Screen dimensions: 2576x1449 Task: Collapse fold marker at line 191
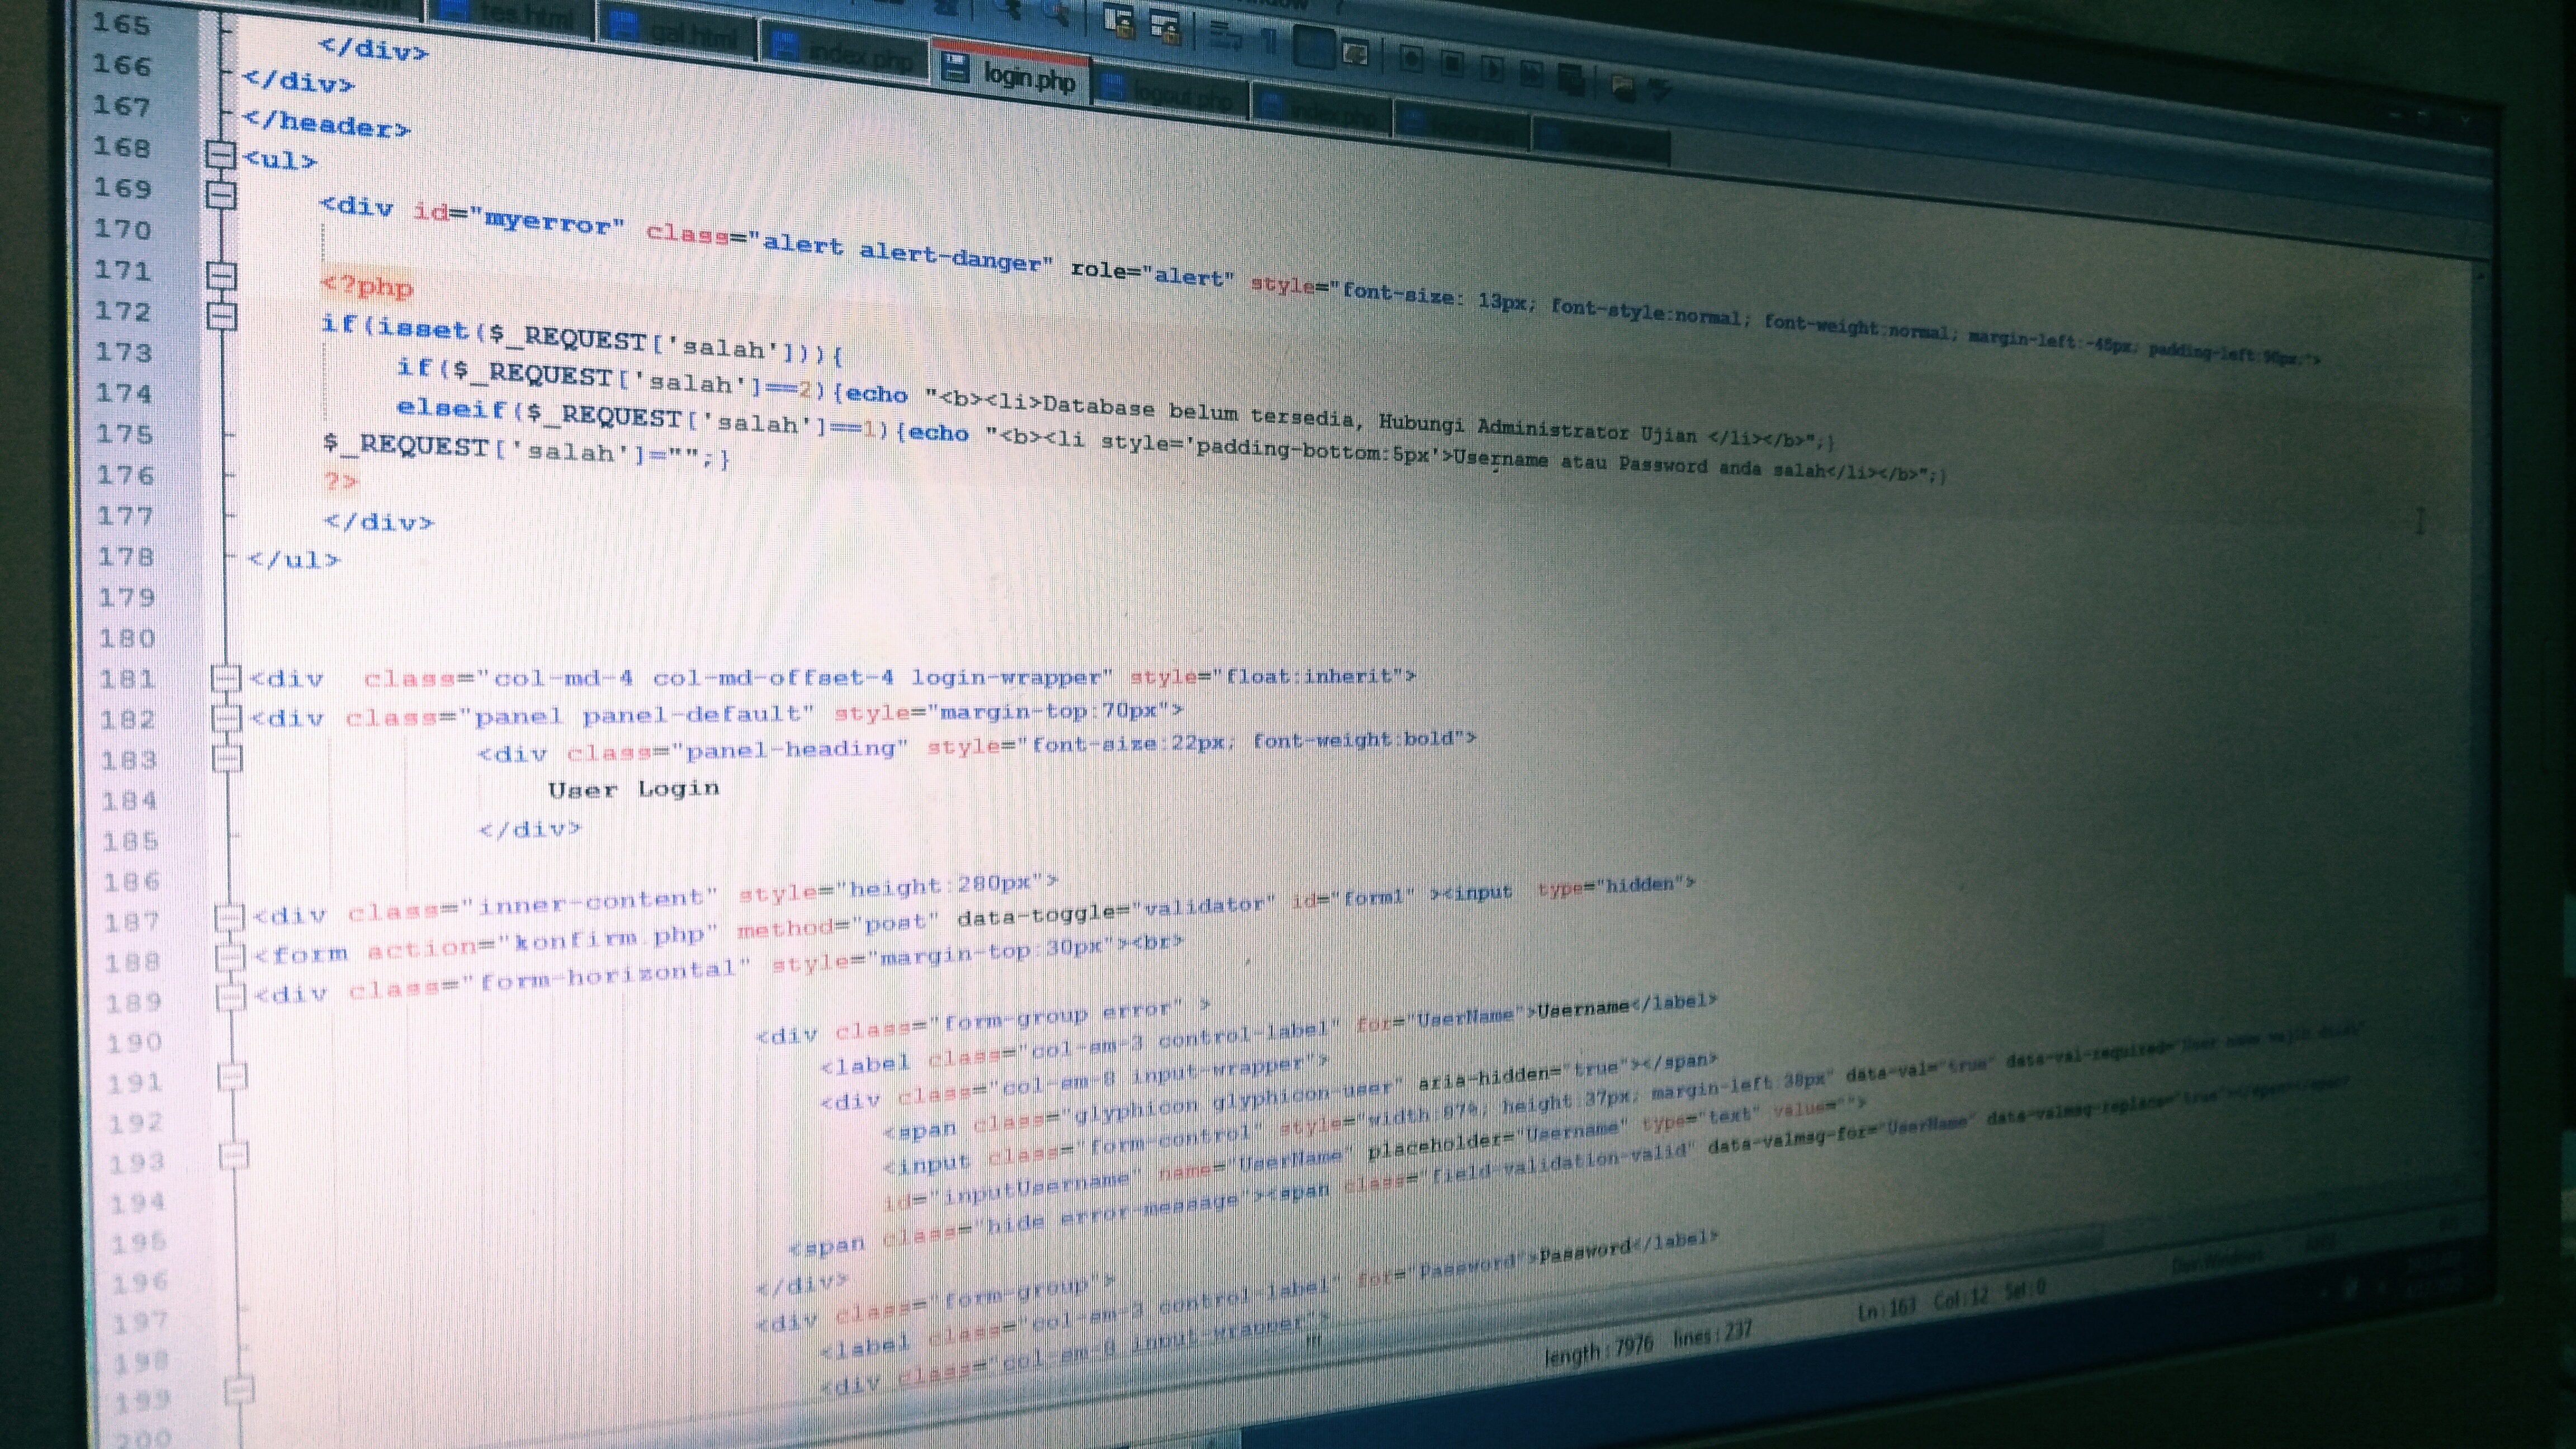(233, 1076)
